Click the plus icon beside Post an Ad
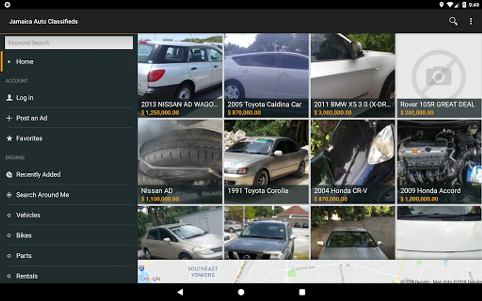 tap(9, 118)
